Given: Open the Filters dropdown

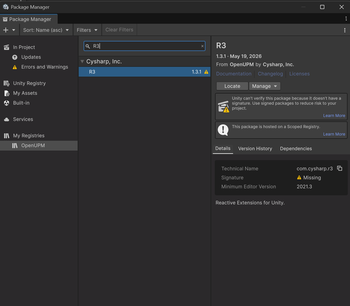Looking at the screenshot, I should click(x=87, y=30).
